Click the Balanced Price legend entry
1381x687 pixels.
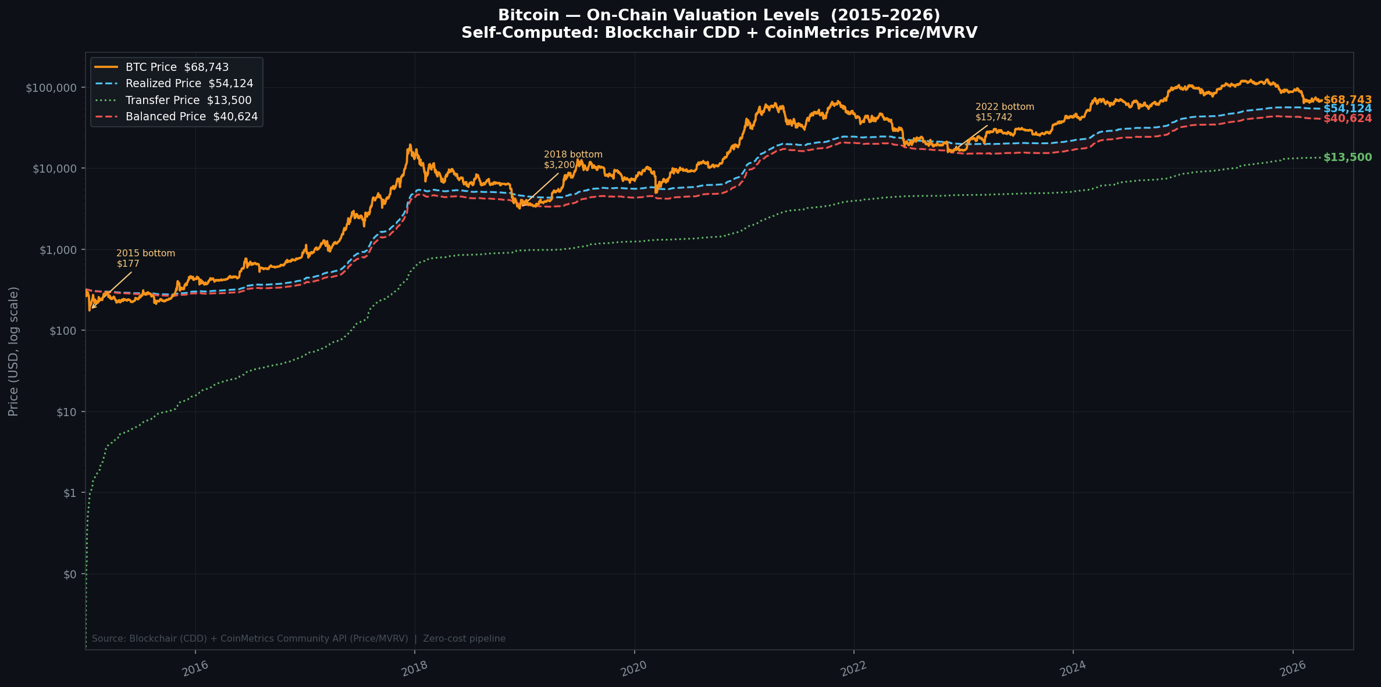[x=191, y=116]
